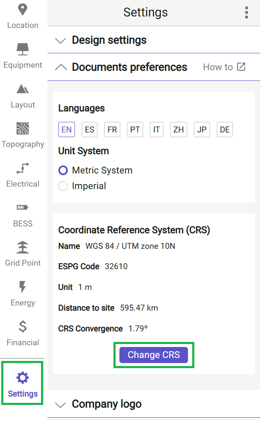Select the Electrical wiring icon

(22, 168)
